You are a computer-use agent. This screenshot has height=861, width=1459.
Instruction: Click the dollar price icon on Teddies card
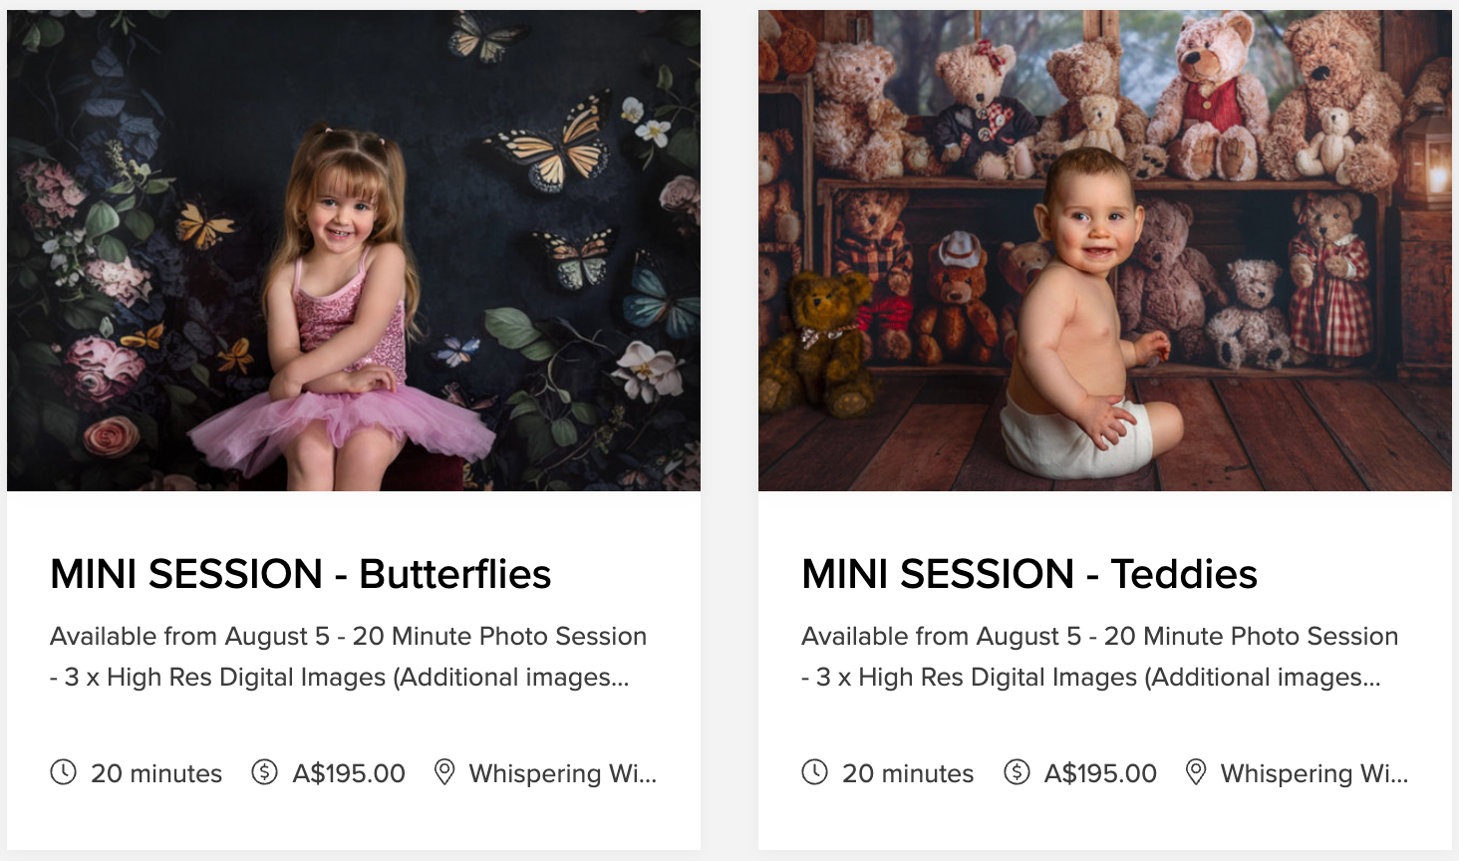(1017, 772)
